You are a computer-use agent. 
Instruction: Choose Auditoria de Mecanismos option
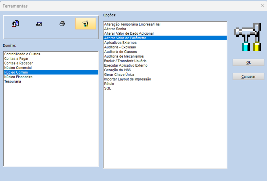165,56
